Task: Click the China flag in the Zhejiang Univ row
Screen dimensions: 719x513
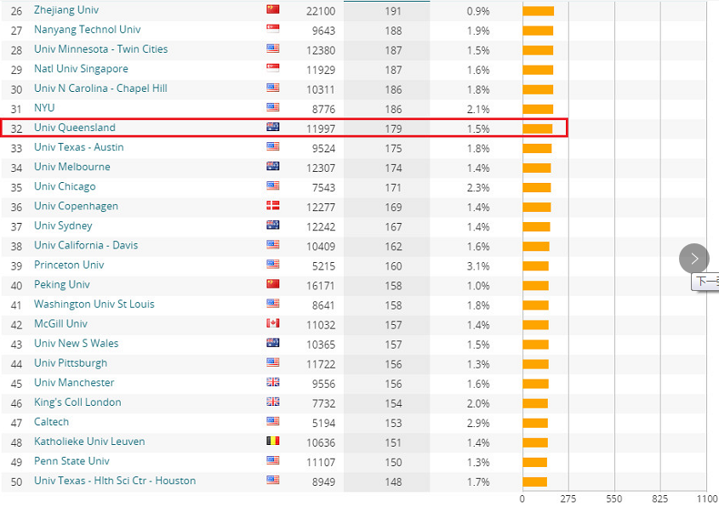Action: tap(273, 10)
